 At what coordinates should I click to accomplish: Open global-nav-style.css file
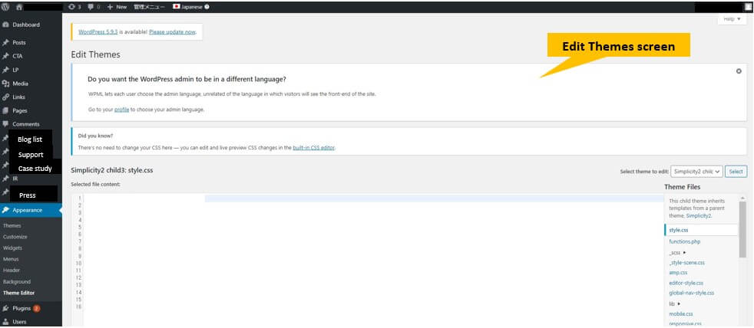(692, 293)
